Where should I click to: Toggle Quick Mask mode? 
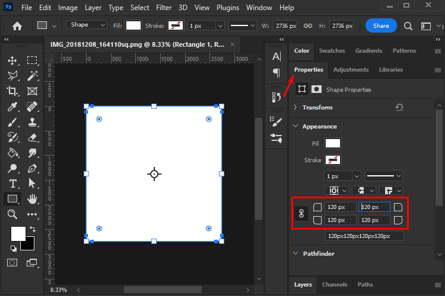pyautogui.click(x=12, y=262)
